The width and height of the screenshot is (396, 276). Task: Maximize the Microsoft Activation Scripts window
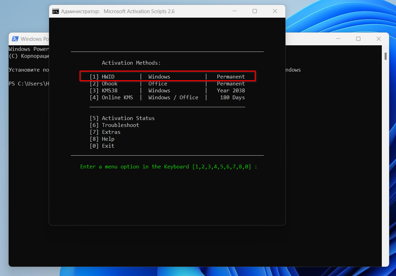[x=255, y=11]
